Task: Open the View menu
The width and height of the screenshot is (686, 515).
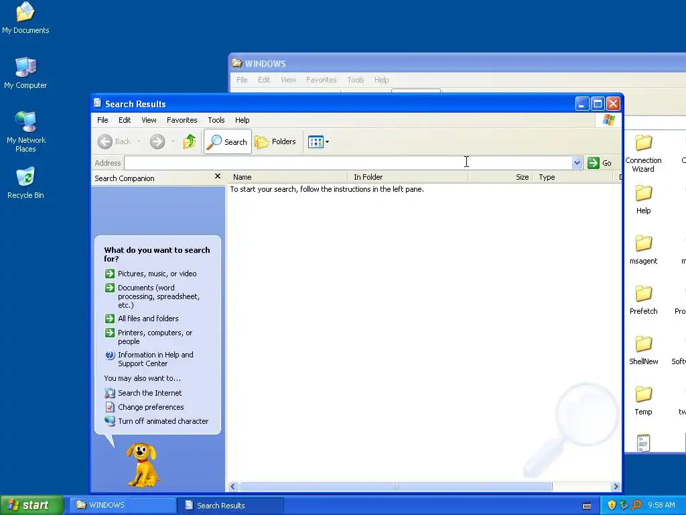Action: pos(149,120)
